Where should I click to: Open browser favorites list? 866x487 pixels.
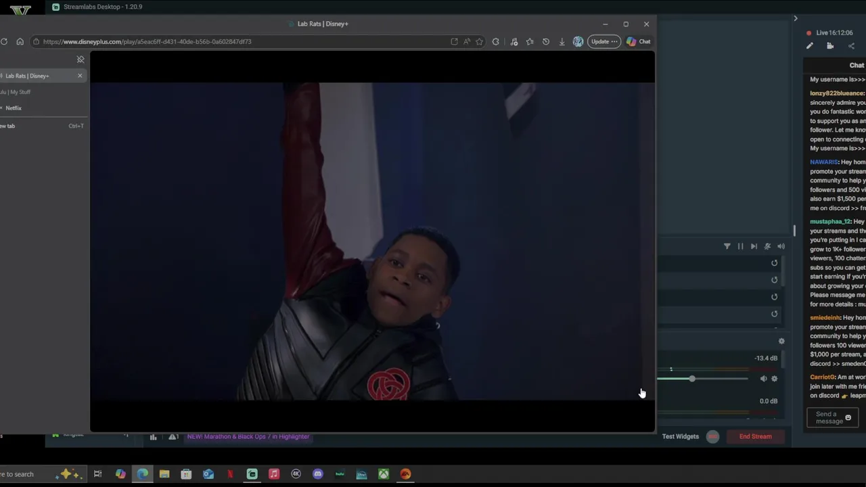[530, 41]
